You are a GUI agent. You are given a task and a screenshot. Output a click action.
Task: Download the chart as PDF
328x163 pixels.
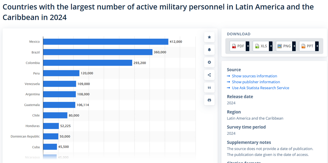coord(238,46)
